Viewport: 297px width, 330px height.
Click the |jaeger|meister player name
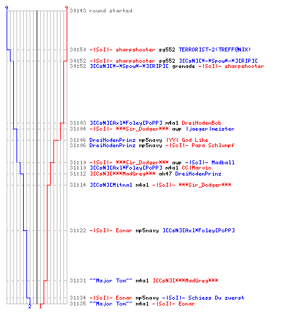(x=210, y=129)
